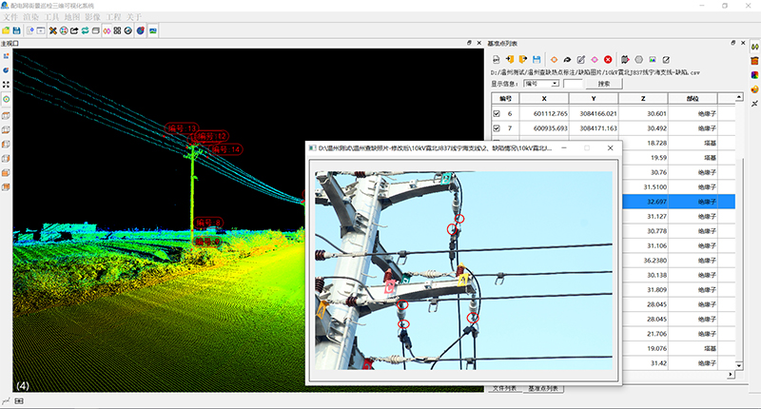Switch to the 文件列表 tab
This screenshot has height=409, width=761.
504,389
